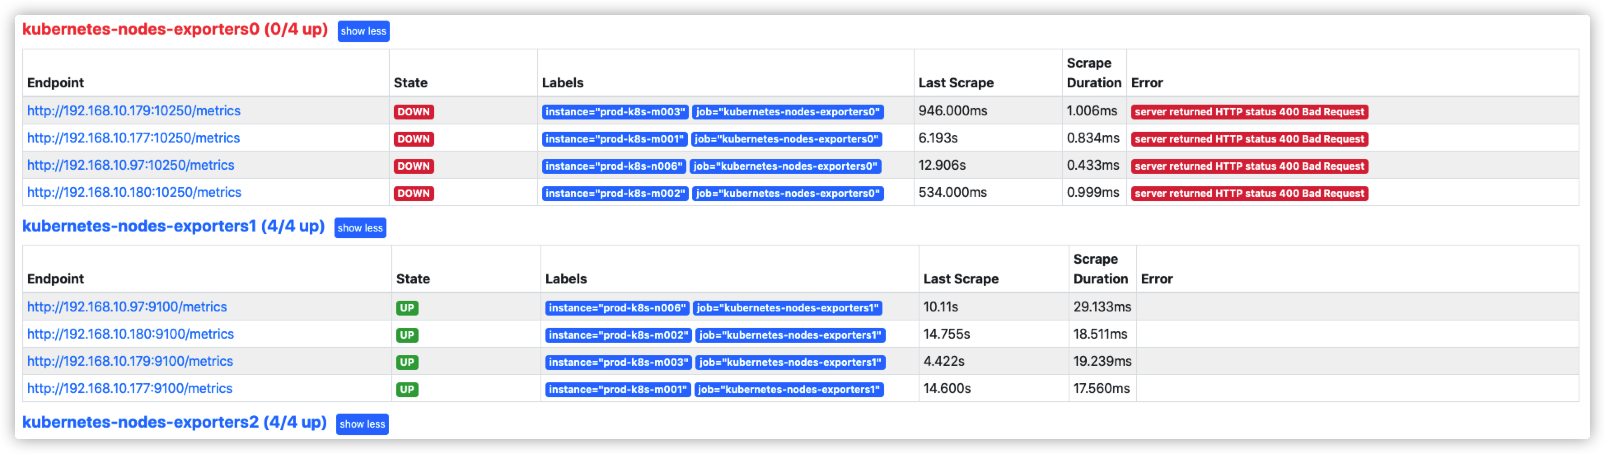Click instance="prod-k8s-m002" label in exporters0 table
Image resolution: width=1605 pixels, height=454 pixels.
click(615, 194)
